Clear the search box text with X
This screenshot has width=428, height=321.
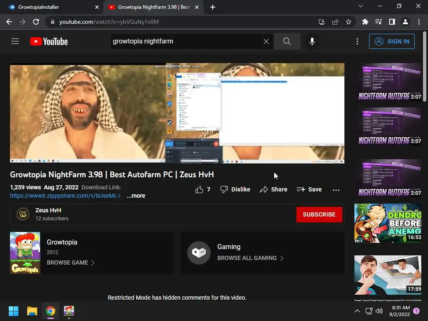click(x=266, y=41)
